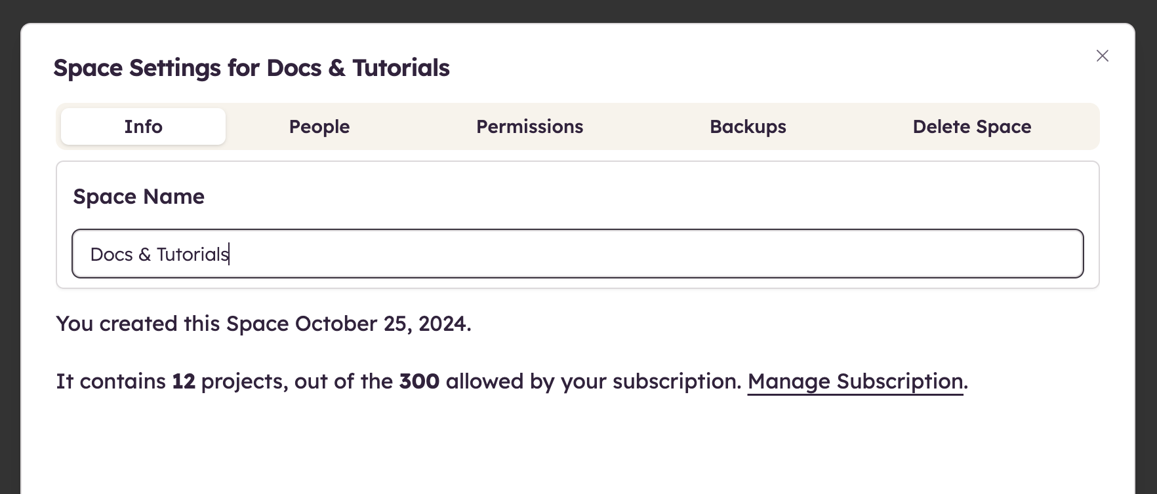Image resolution: width=1157 pixels, height=494 pixels.
Task: Click 'October 25, 2024' date text
Action: pyautogui.click(x=382, y=324)
